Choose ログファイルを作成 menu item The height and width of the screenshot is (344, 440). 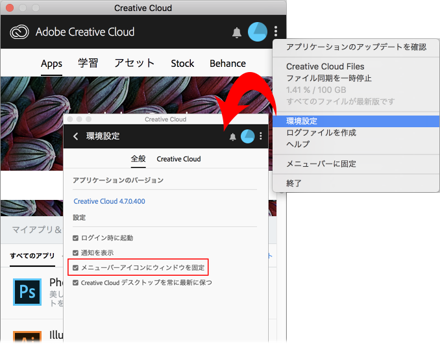coord(356,132)
